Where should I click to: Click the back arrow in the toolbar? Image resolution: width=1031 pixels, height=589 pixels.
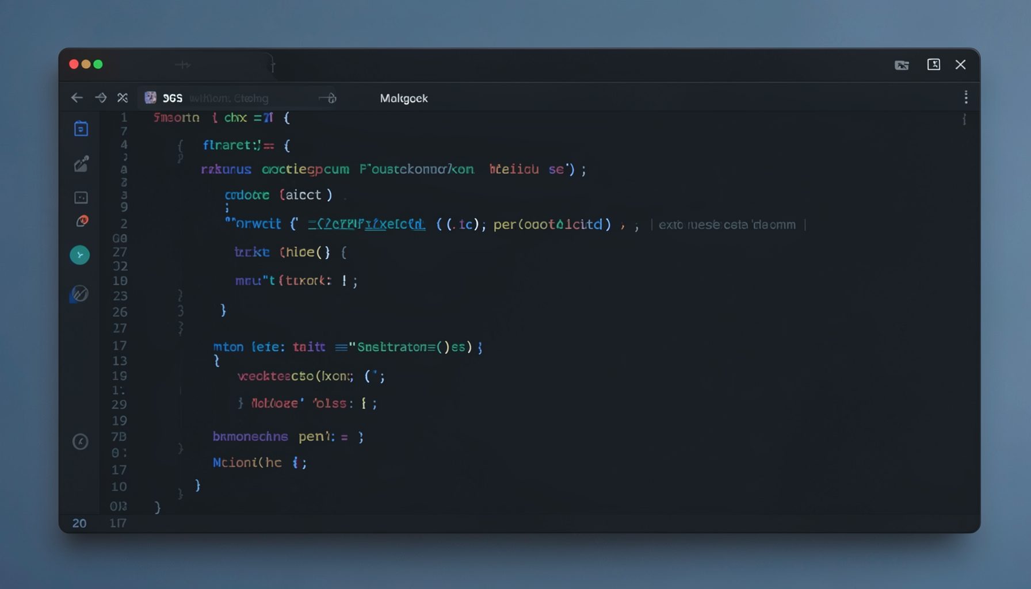click(x=77, y=98)
